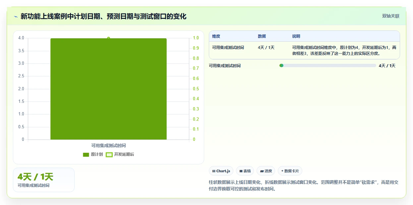Image resolution: width=413 pixels, height=205 pixels.
Task: Click the 双轴关联 label in the header
Action: [x=391, y=16]
